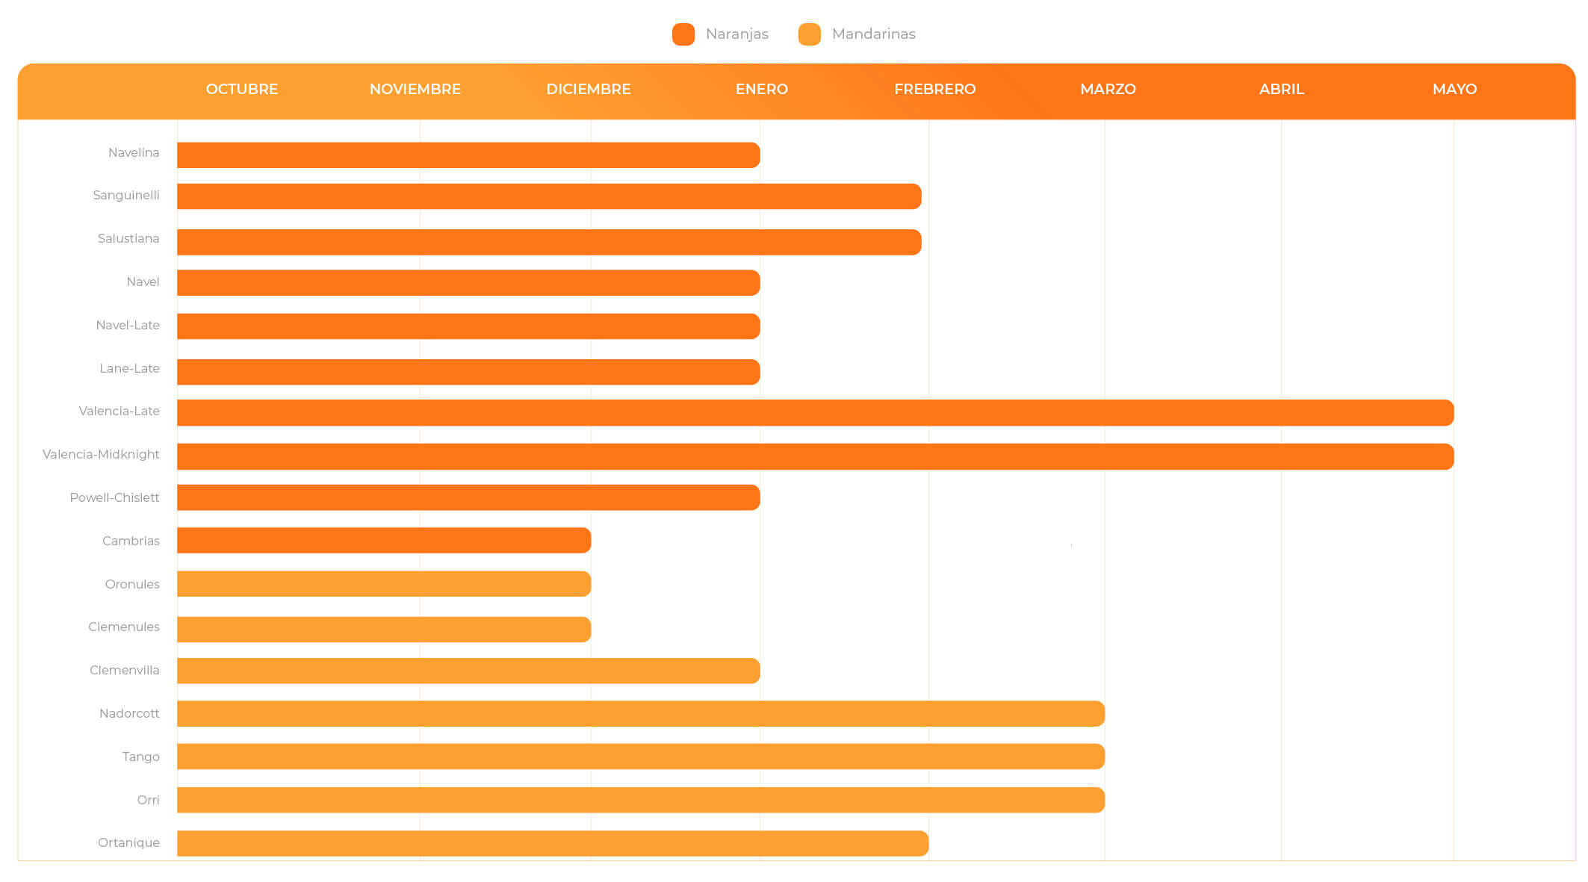Toggle the Naranjas legend label
Screen dimensions: 1588x882
736,34
